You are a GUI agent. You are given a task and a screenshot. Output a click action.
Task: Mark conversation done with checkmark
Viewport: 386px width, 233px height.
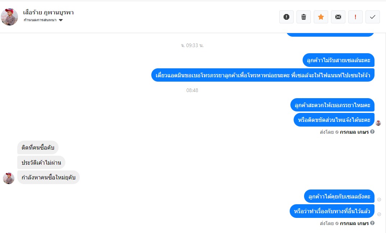pos(372,17)
